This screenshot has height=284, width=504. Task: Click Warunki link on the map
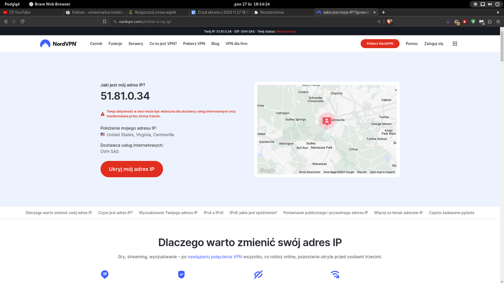362,172
